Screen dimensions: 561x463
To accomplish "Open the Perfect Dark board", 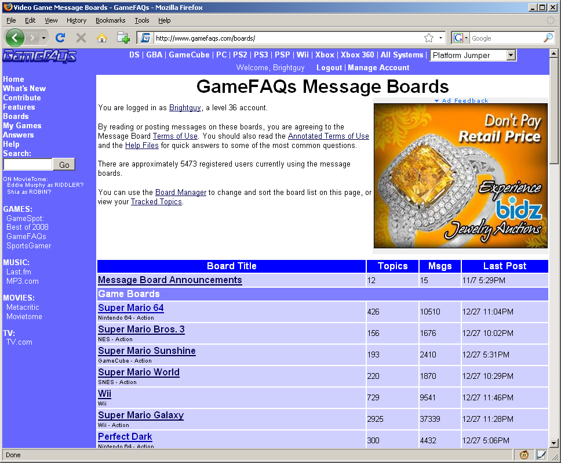I will 125,436.
